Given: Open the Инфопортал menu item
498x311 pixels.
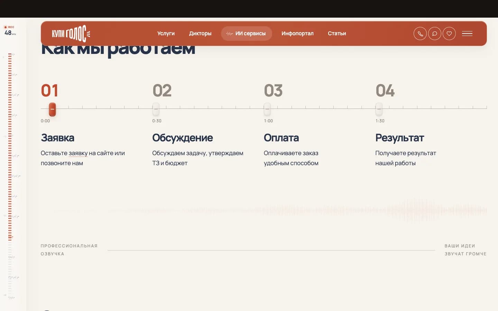Looking at the screenshot, I should coord(297,34).
